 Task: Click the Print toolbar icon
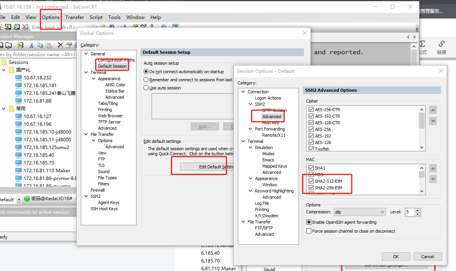pyautogui.click(x=123, y=27)
